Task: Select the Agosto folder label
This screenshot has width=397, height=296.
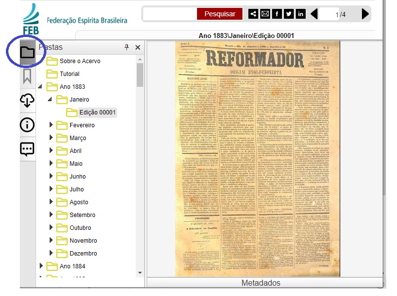Action: click(79, 202)
